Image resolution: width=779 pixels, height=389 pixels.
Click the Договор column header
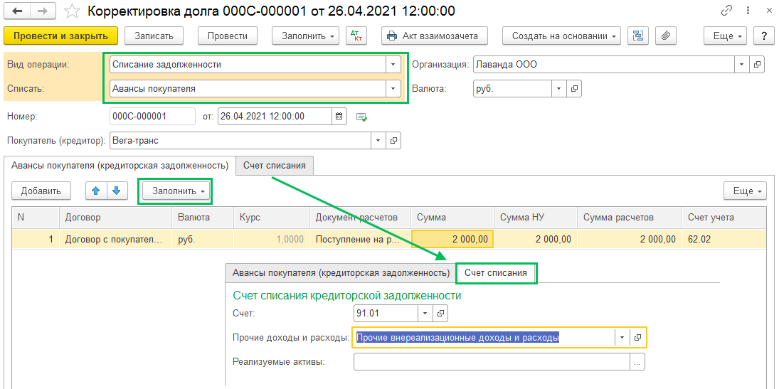pos(116,217)
